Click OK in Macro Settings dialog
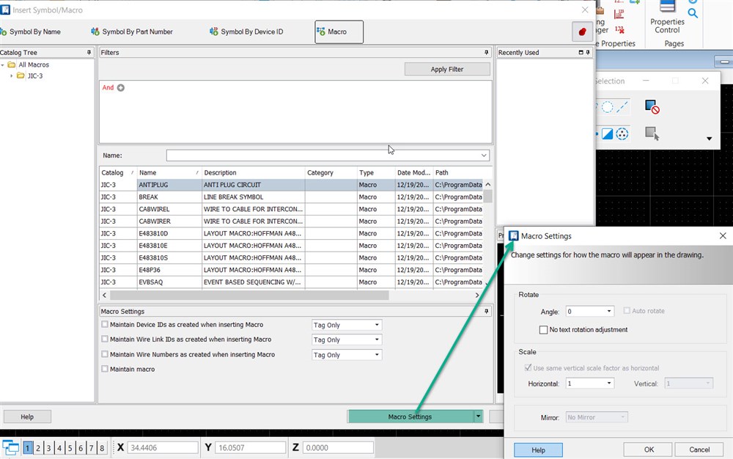 coord(647,449)
